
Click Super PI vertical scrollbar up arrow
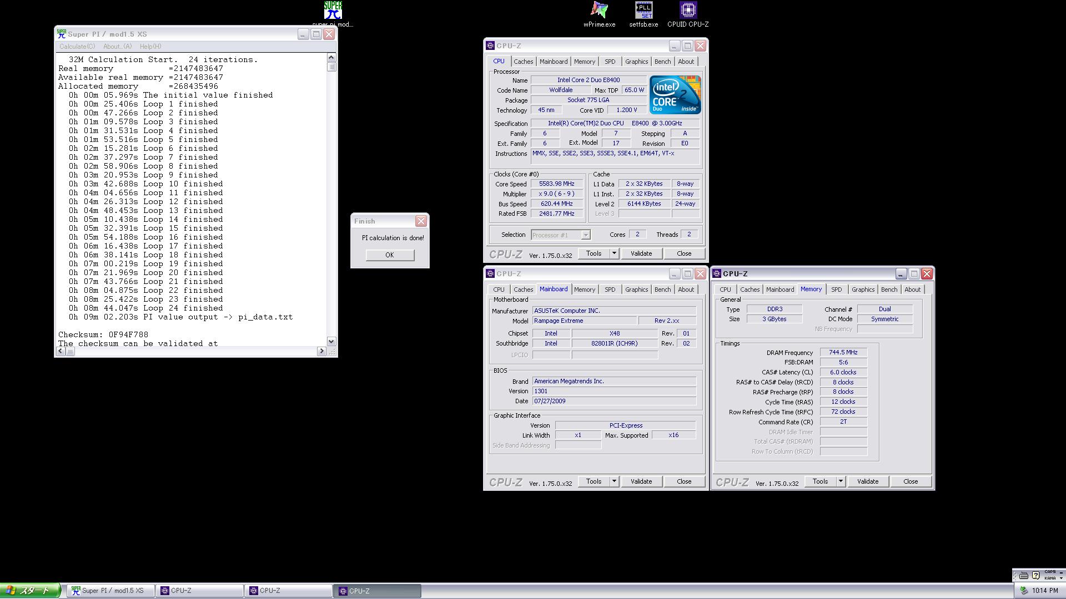pyautogui.click(x=331, y=57)
